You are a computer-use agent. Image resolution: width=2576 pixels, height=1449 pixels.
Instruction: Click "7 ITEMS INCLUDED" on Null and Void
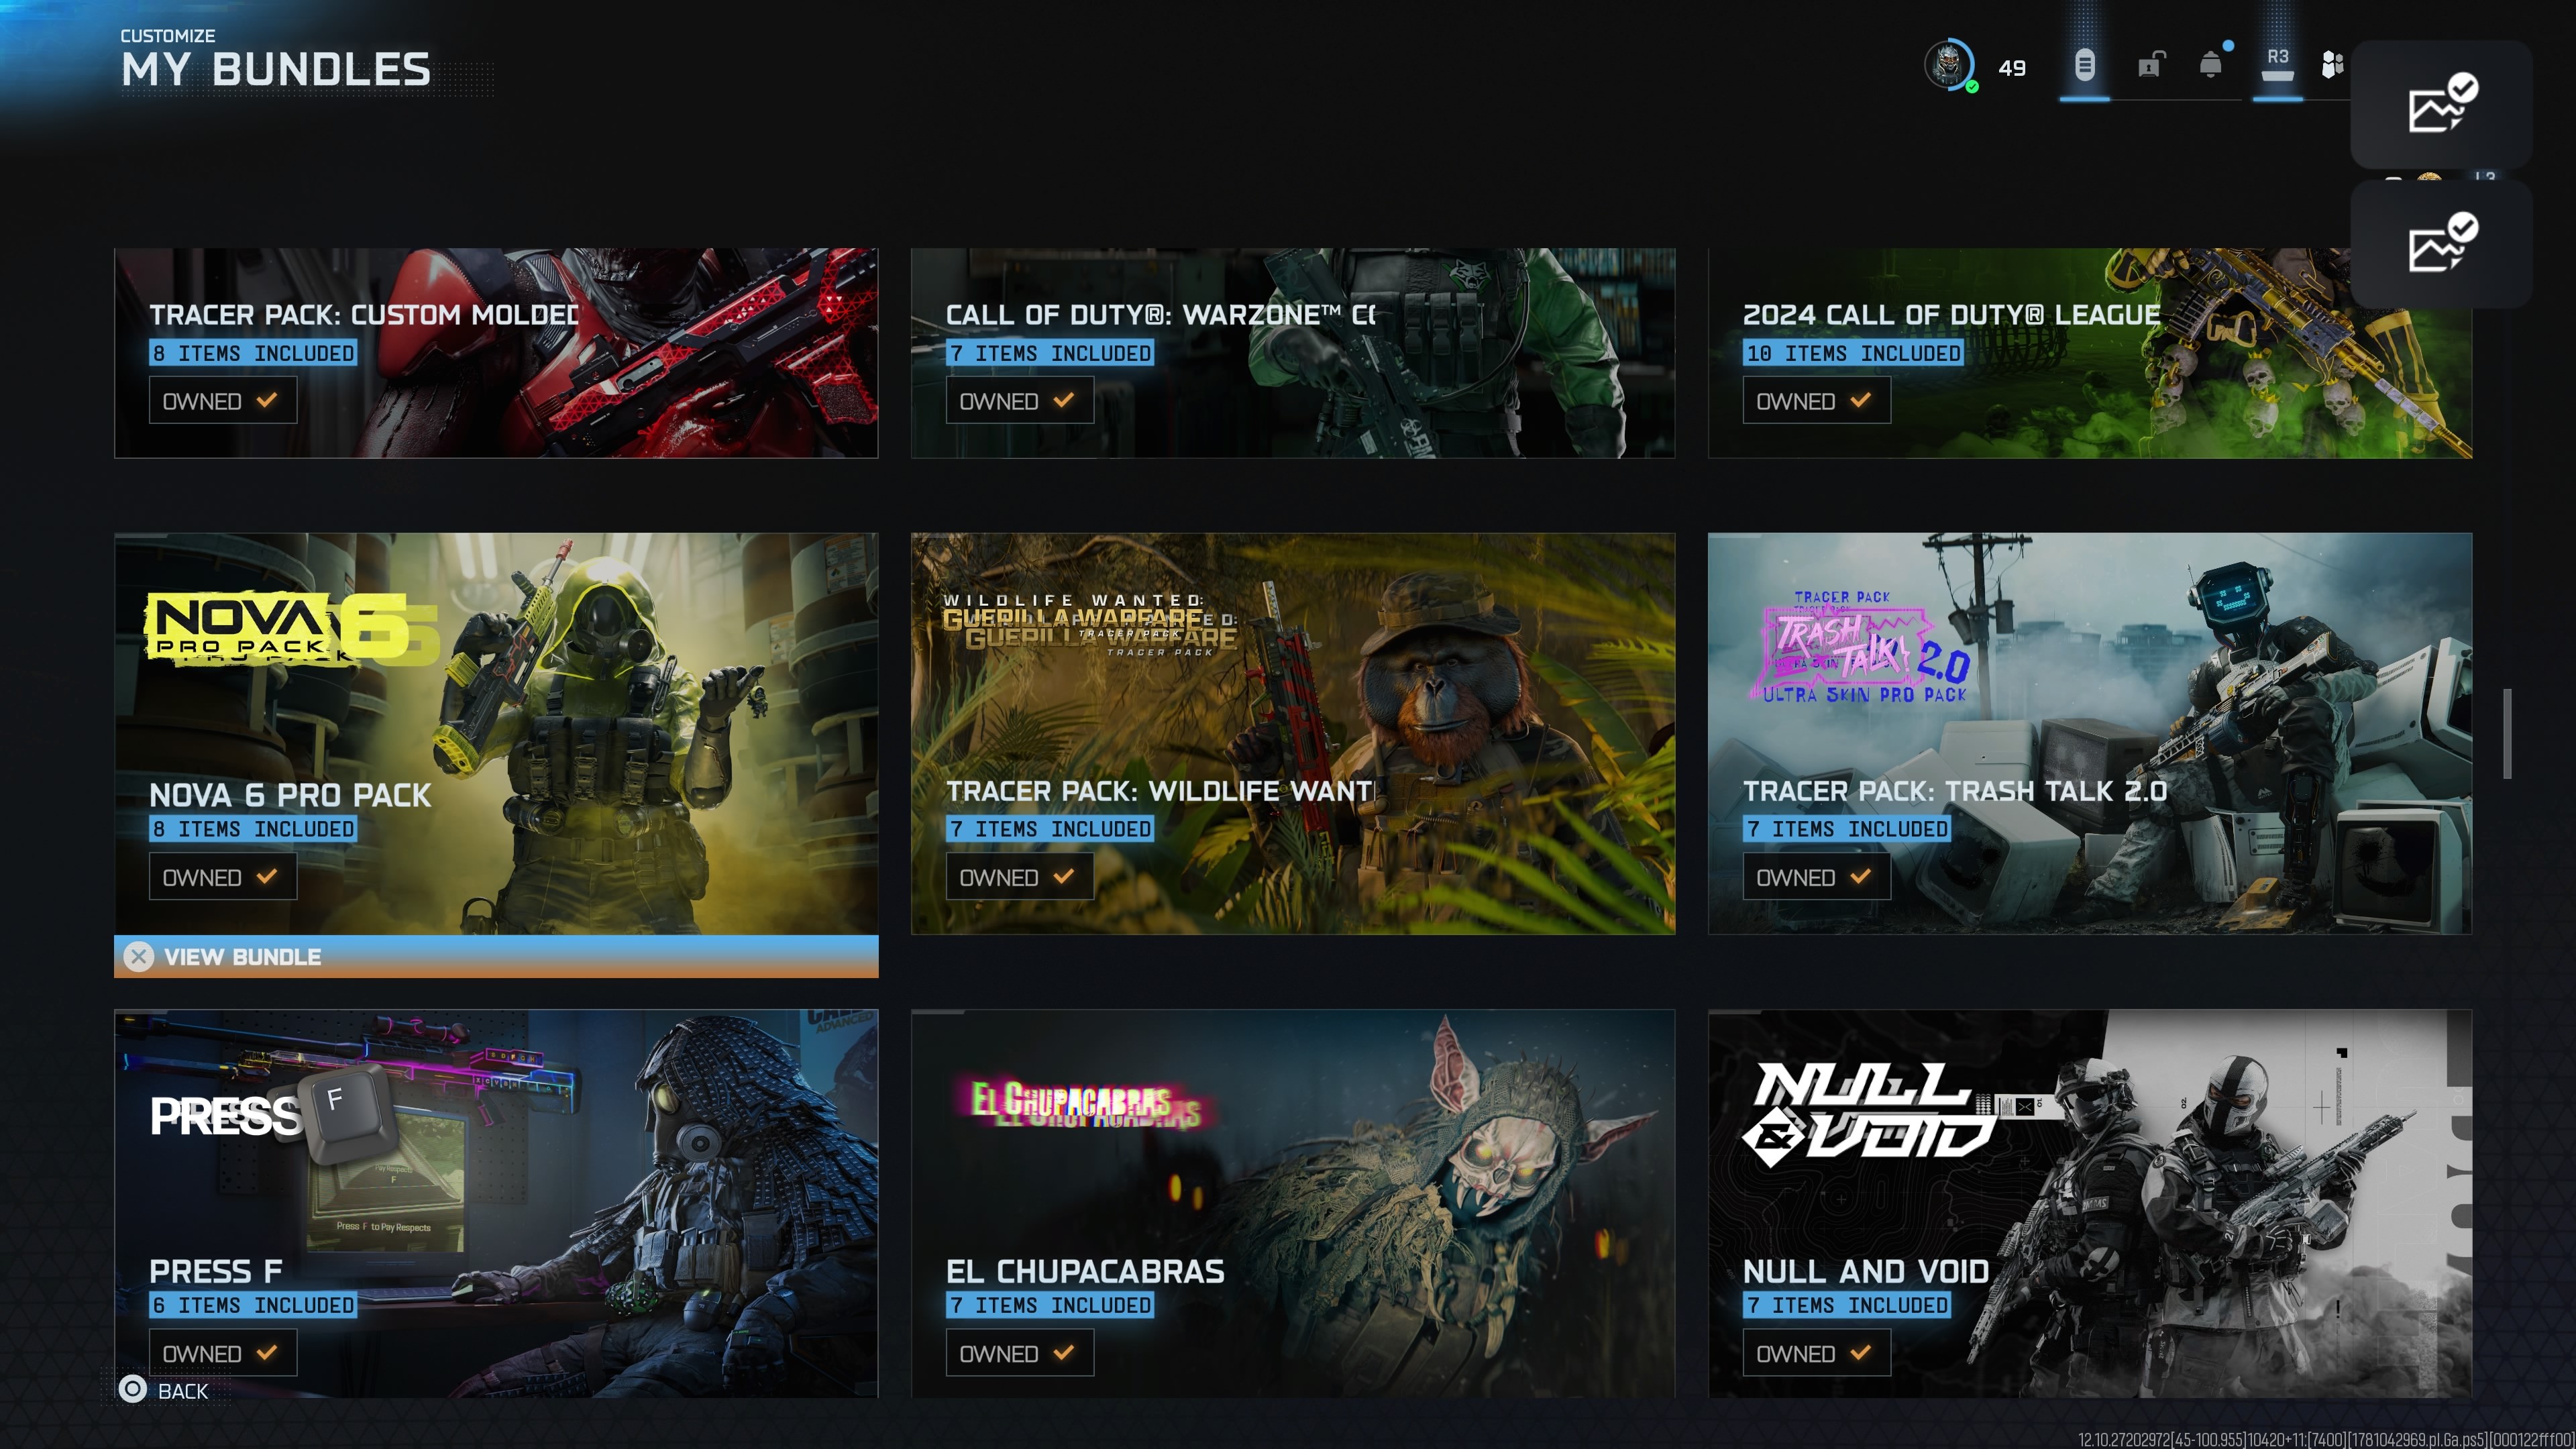pyautogui.click(x=1847, y=1305)
